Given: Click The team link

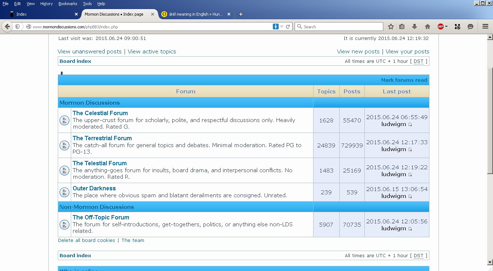Looking at the screenshot, I should pos(133,240).
